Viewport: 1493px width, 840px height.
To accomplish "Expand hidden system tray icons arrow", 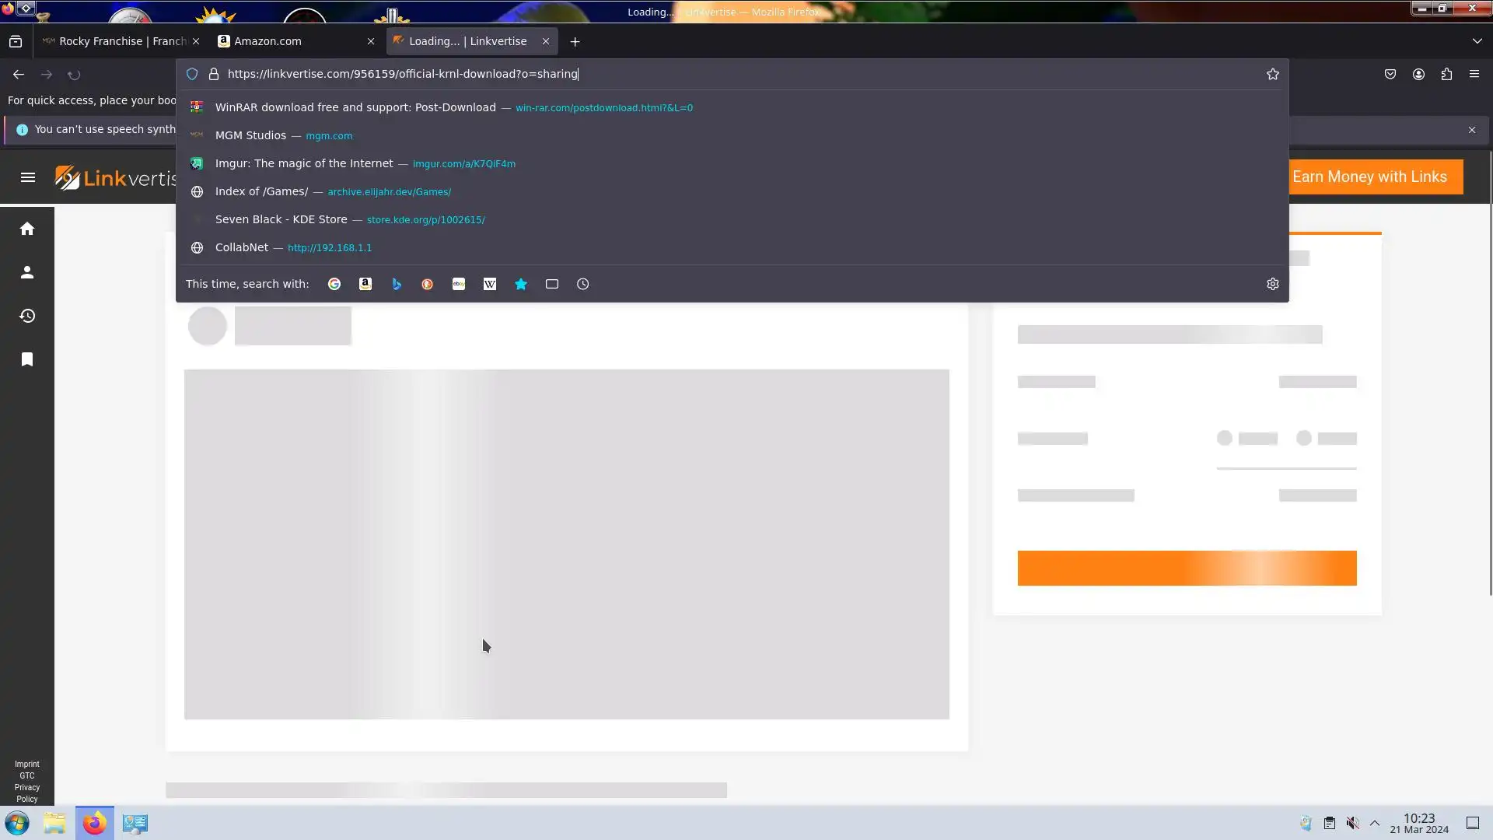I will 1375,823.
